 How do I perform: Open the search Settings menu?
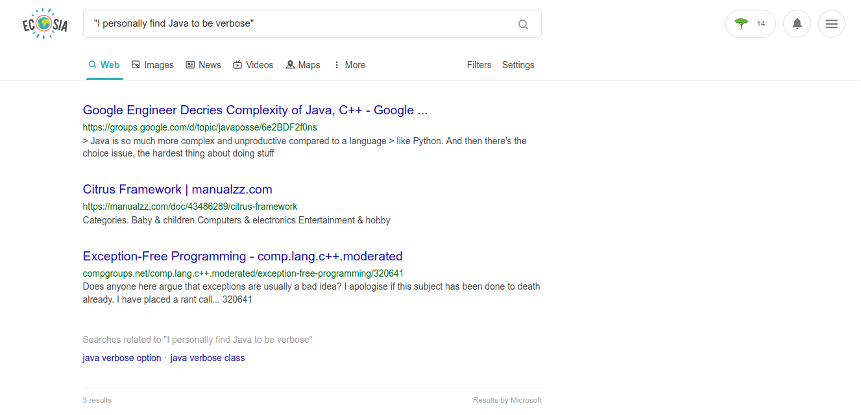click(x=518, y=65)
